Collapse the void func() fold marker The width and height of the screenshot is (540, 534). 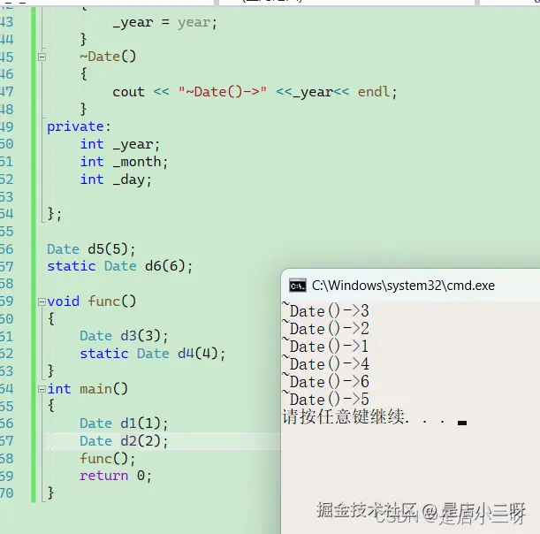(x=42, y=302)
